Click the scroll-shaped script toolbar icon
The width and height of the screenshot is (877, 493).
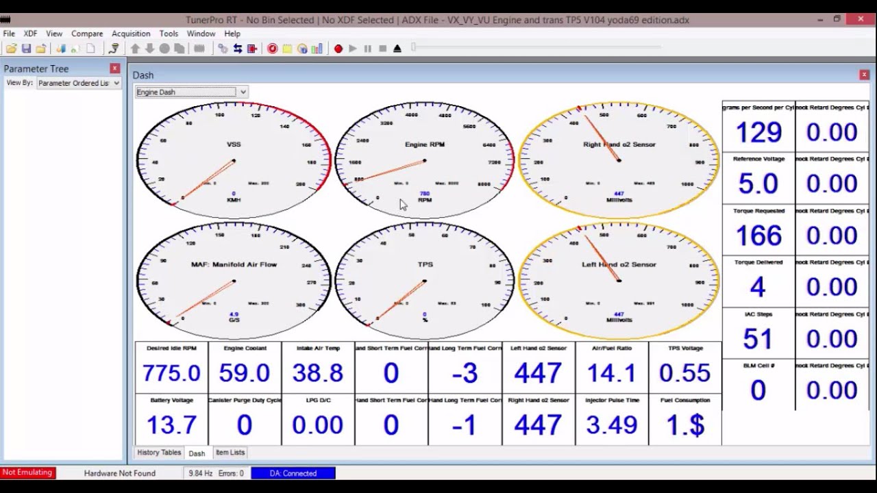pyautogui.click(x=114, y=49)
